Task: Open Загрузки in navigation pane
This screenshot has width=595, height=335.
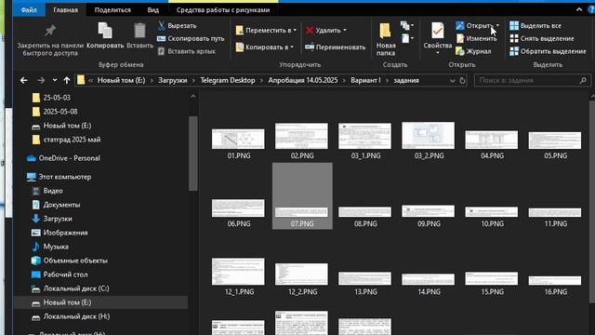Action: [58, 219]
